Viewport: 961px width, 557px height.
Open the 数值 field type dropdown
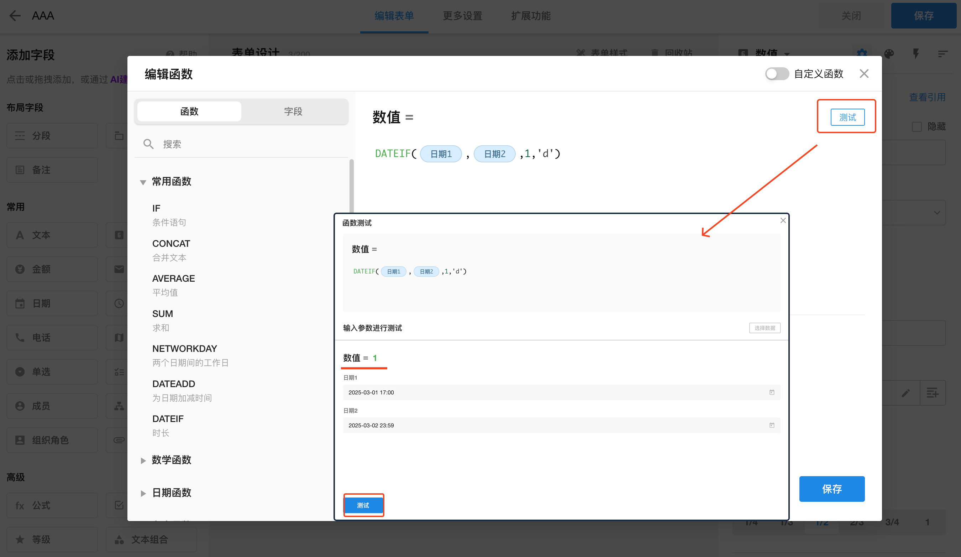click(787, 54)
